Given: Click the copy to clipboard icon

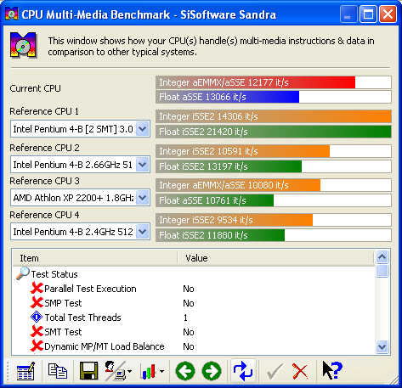Looking at the screenshot, I should [x=58, y=371].
